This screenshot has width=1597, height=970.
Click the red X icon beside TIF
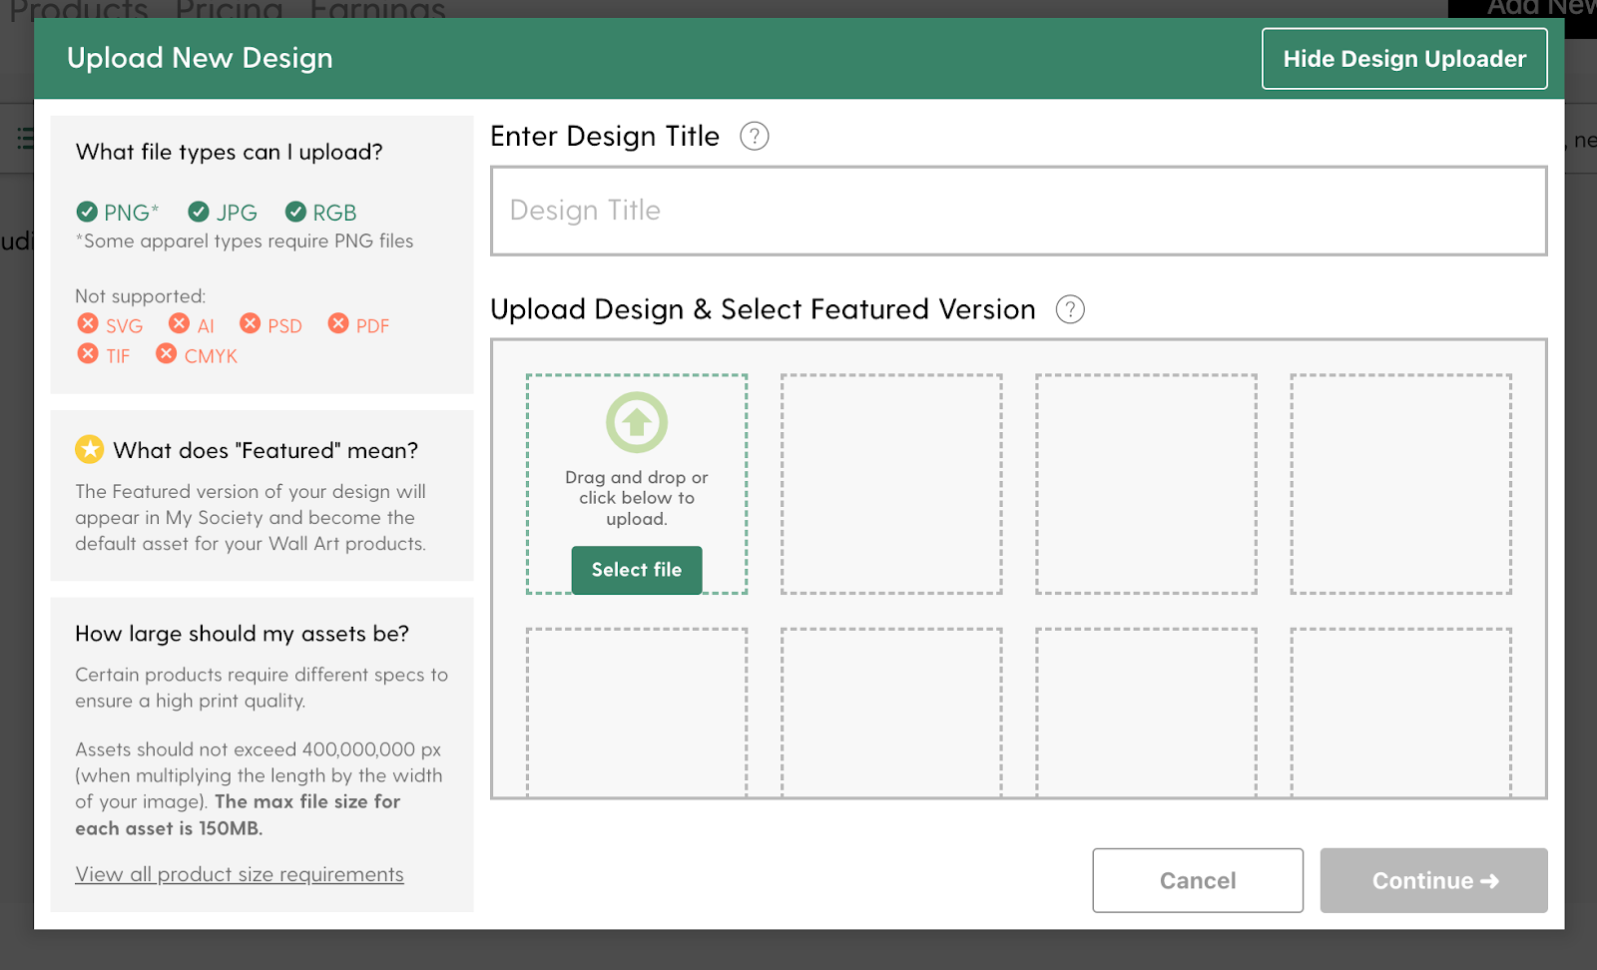pos(88,353)
